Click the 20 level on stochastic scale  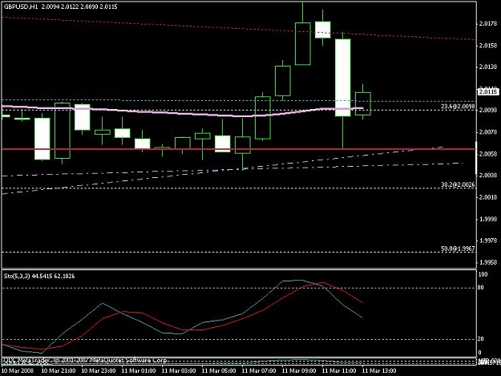pyautogui.click(x=481, y=339)
